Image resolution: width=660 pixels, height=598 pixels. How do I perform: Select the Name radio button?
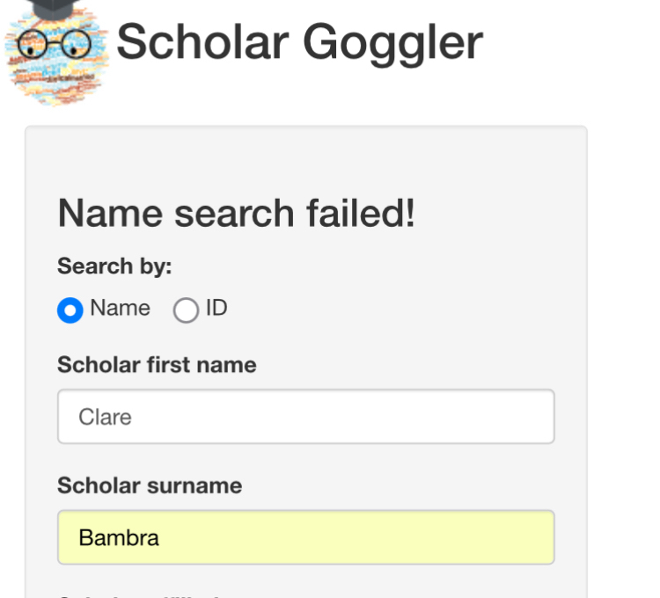[x=70, y=310]
